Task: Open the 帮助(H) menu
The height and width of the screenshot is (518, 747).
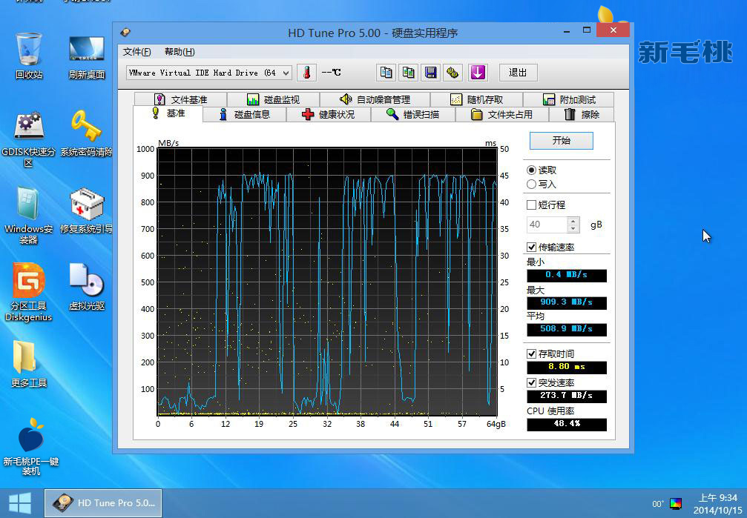Action: 179,52
